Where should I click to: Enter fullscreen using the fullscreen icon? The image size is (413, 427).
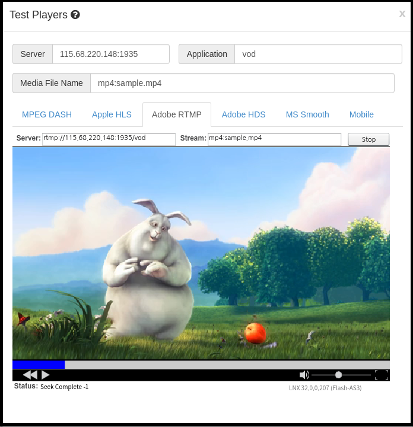382,375
